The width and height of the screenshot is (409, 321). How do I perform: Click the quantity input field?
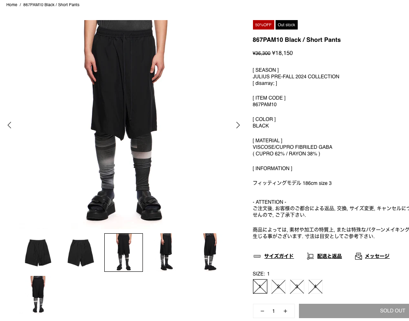[273, 311]
